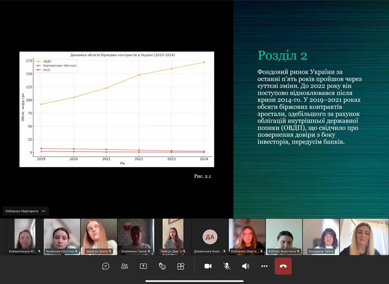The image size is (389, 284).
Task: Open the share content option
Action: point(143,266)
